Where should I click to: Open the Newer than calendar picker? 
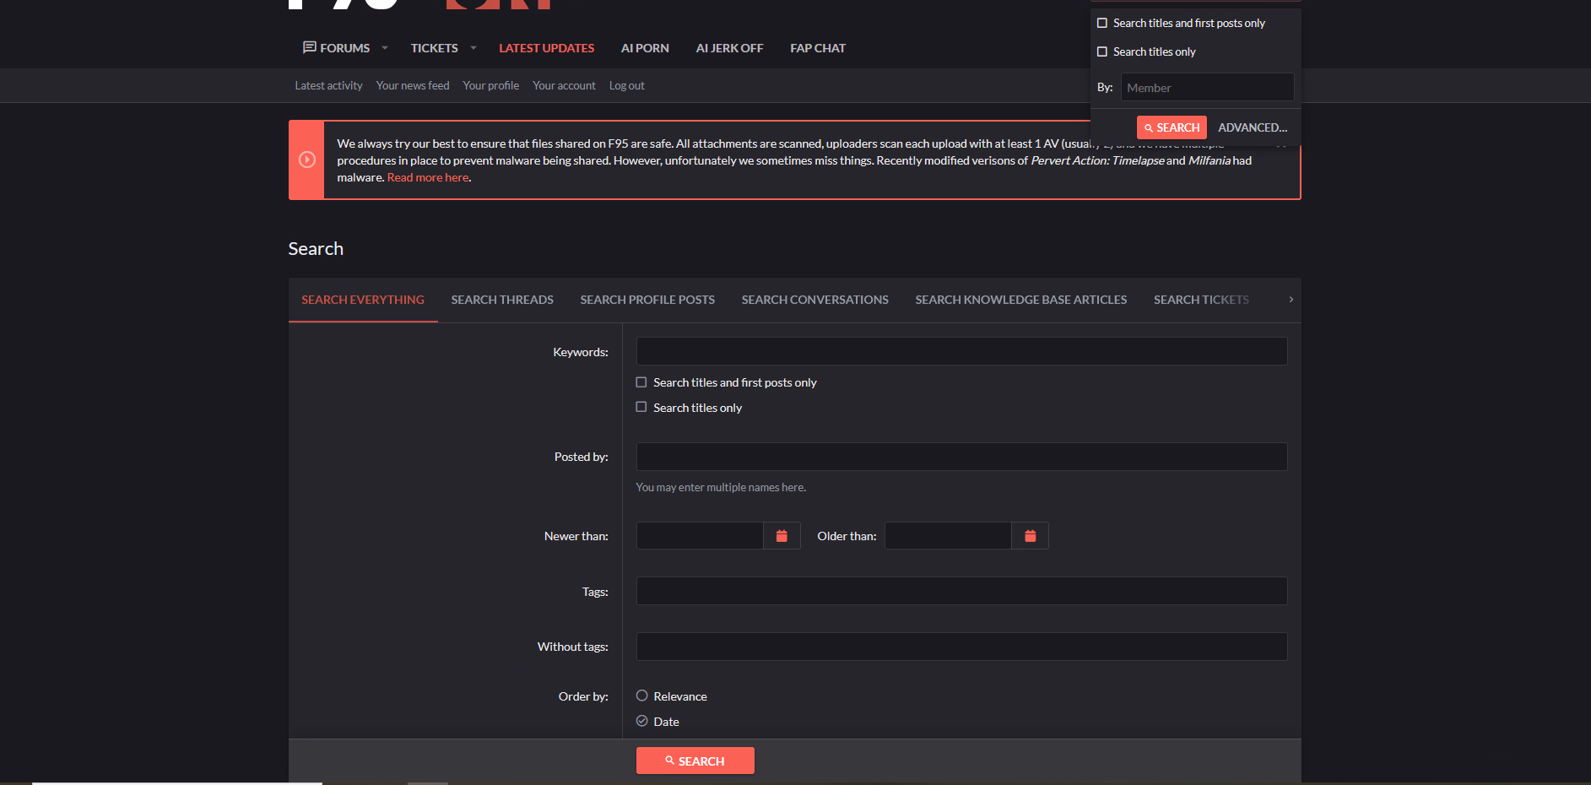click(x=782, y=536)
